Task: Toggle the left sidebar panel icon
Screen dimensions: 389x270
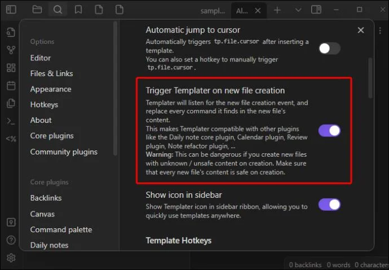Action: [11, 10]
